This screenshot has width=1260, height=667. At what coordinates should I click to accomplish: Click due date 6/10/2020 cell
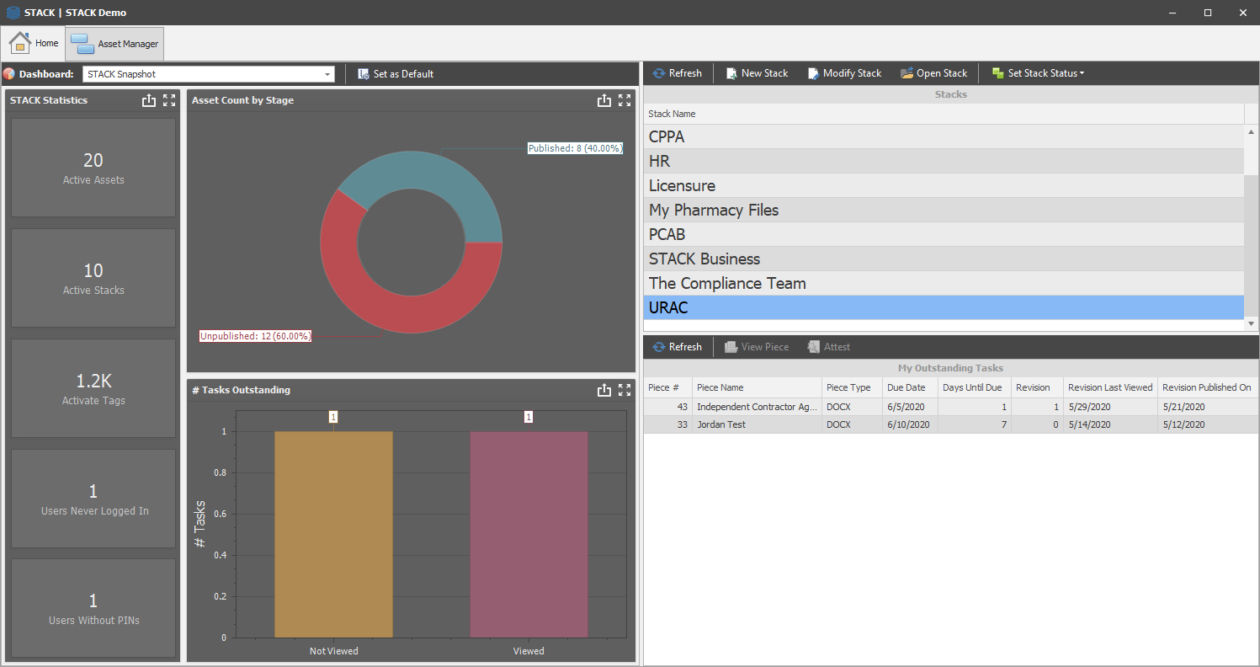point(910,424)
